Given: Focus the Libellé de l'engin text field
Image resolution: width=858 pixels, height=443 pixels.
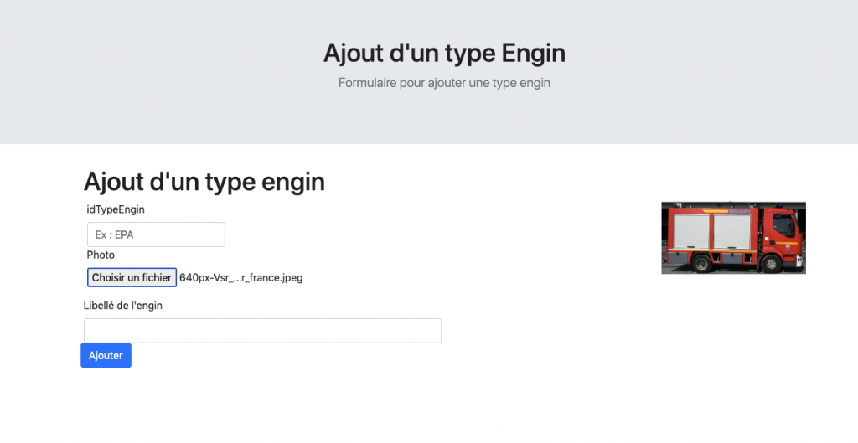Looking at the screenshot, I should point(262,331).
